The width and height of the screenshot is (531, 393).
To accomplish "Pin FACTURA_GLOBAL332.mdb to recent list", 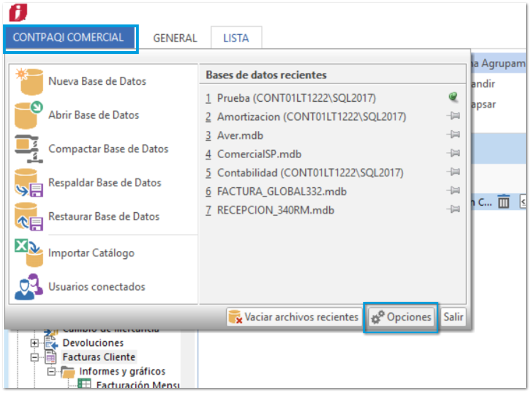I will [x=453, y=191].
